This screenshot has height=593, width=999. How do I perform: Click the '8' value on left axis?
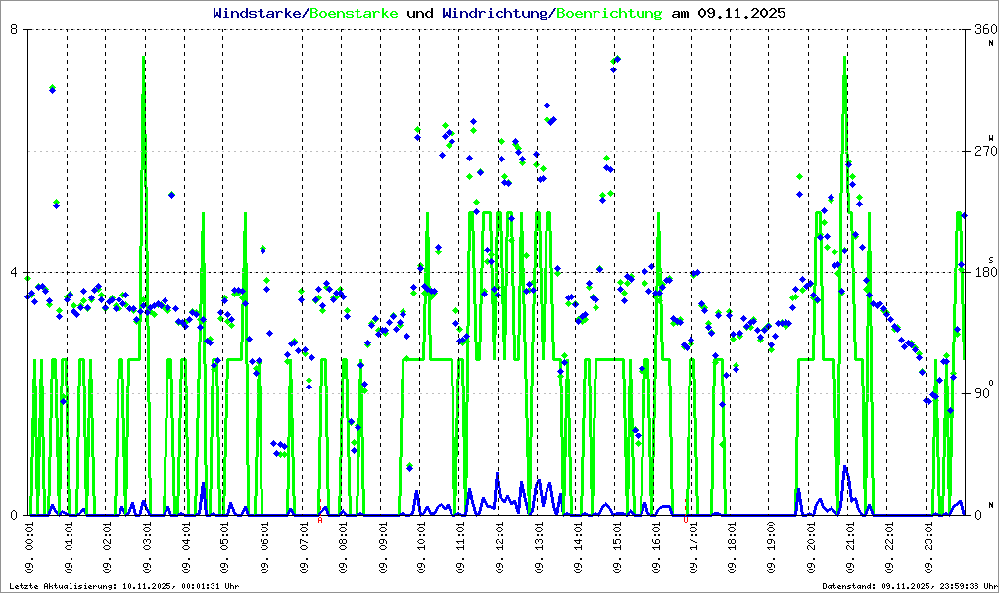(x=14, y=30)
